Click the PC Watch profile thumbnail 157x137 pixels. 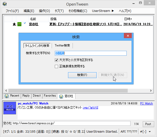pyautogui.click(x=10, y=108)
